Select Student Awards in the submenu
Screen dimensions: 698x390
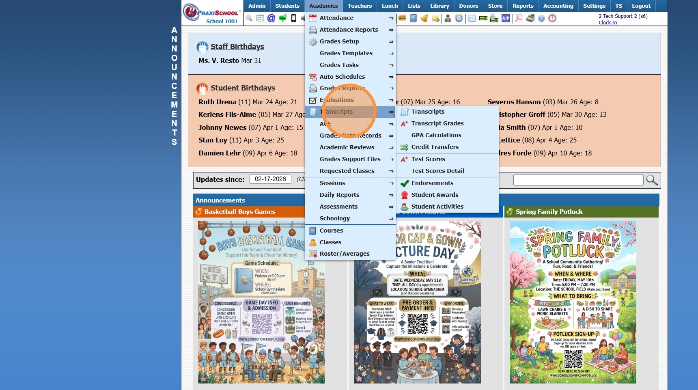coord(447,195)
